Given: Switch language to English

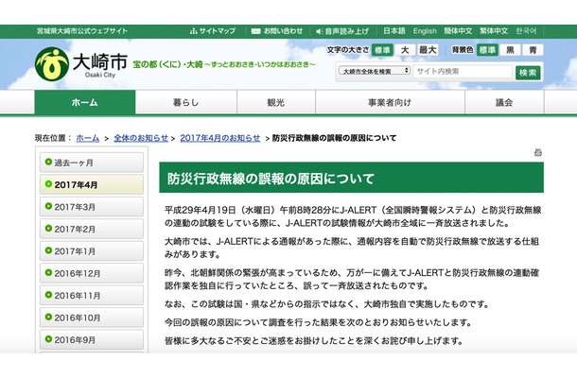Looking at the screenshot, I should click(x=425, y=31).
